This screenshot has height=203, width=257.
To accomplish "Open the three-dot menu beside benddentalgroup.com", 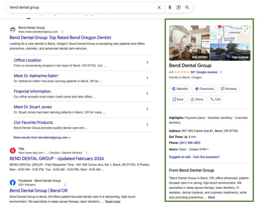I will 62,32.
